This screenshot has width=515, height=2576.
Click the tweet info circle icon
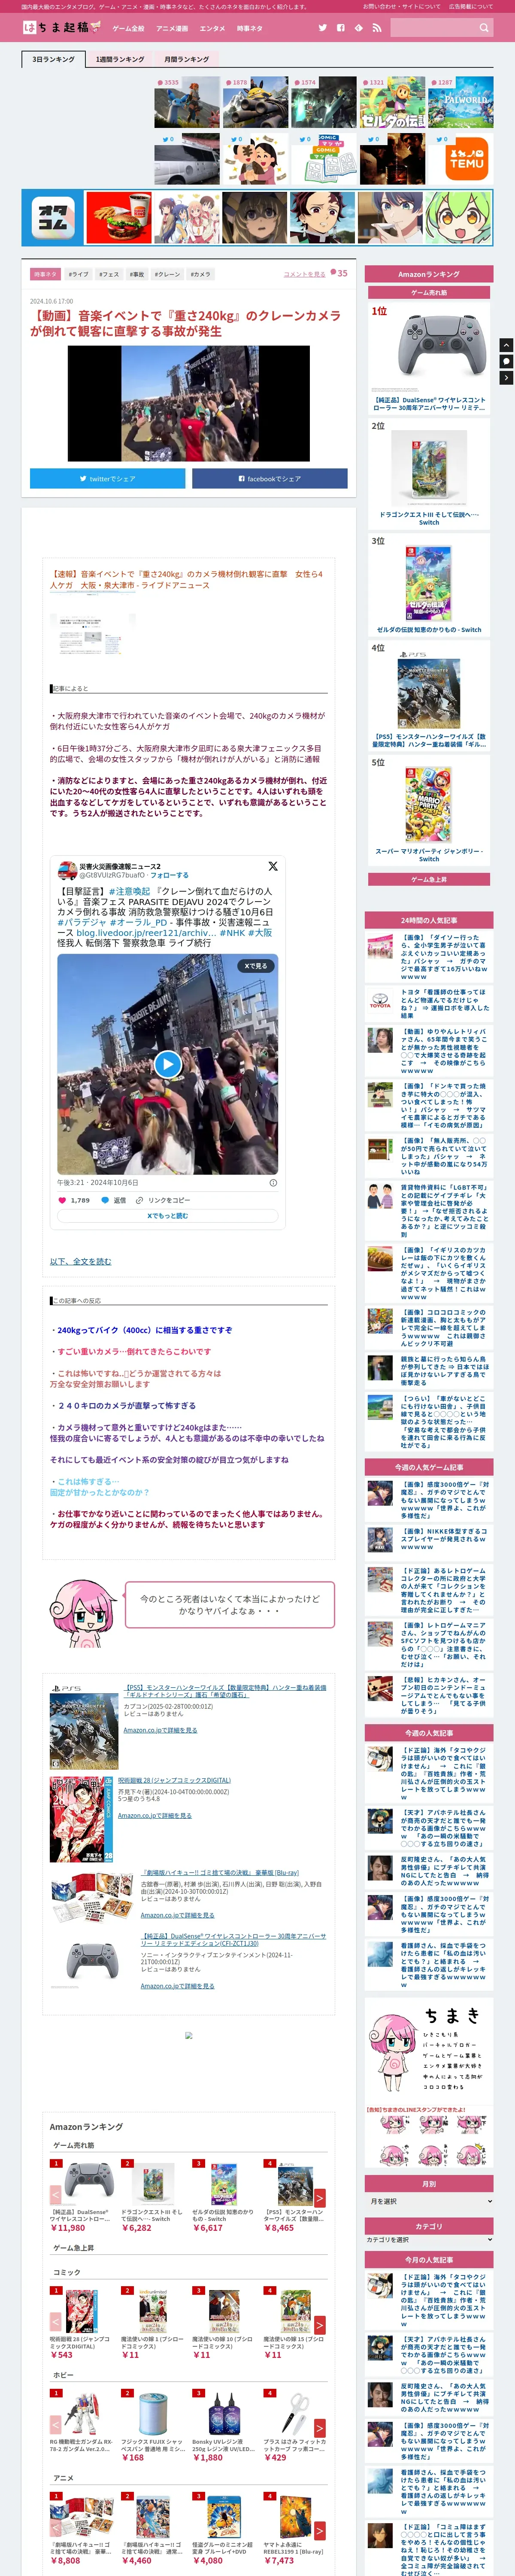click(273, 1183)
